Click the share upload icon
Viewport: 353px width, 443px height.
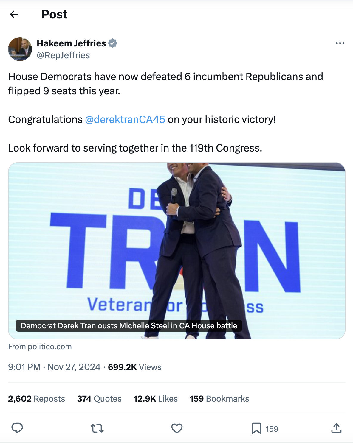336,428
